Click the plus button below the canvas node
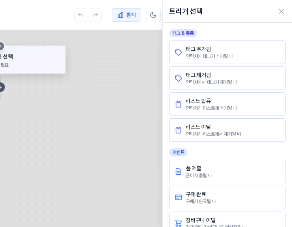 click(x=1, y=87)
